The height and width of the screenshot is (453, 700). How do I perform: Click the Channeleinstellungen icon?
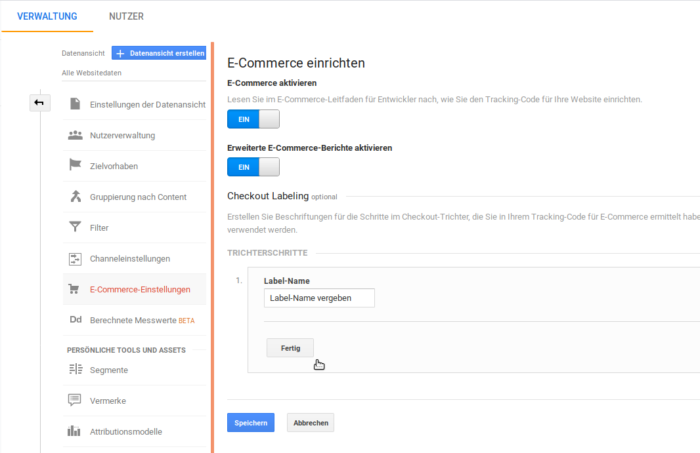pyautogui.click(x=76, y=259)
